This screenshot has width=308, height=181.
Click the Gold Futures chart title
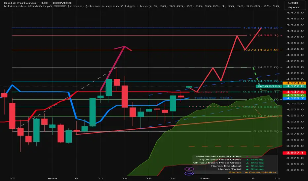38,3
